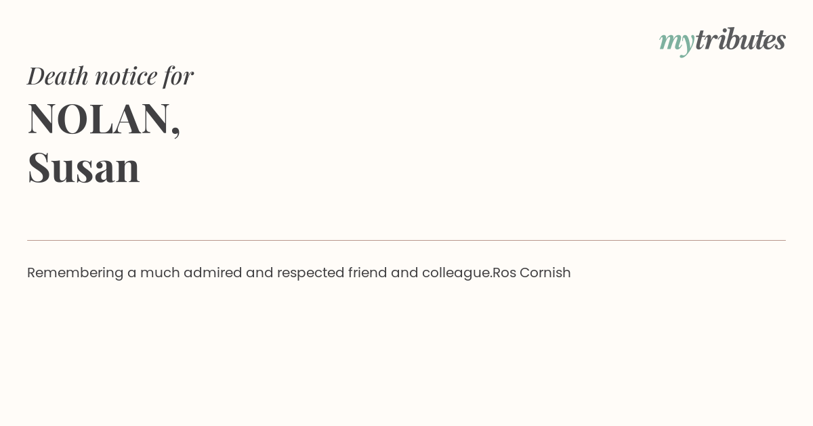This screenshot has height=426, width=813.
Task: Click the surname "Cornish" in signature
Action: coord(545,273)
